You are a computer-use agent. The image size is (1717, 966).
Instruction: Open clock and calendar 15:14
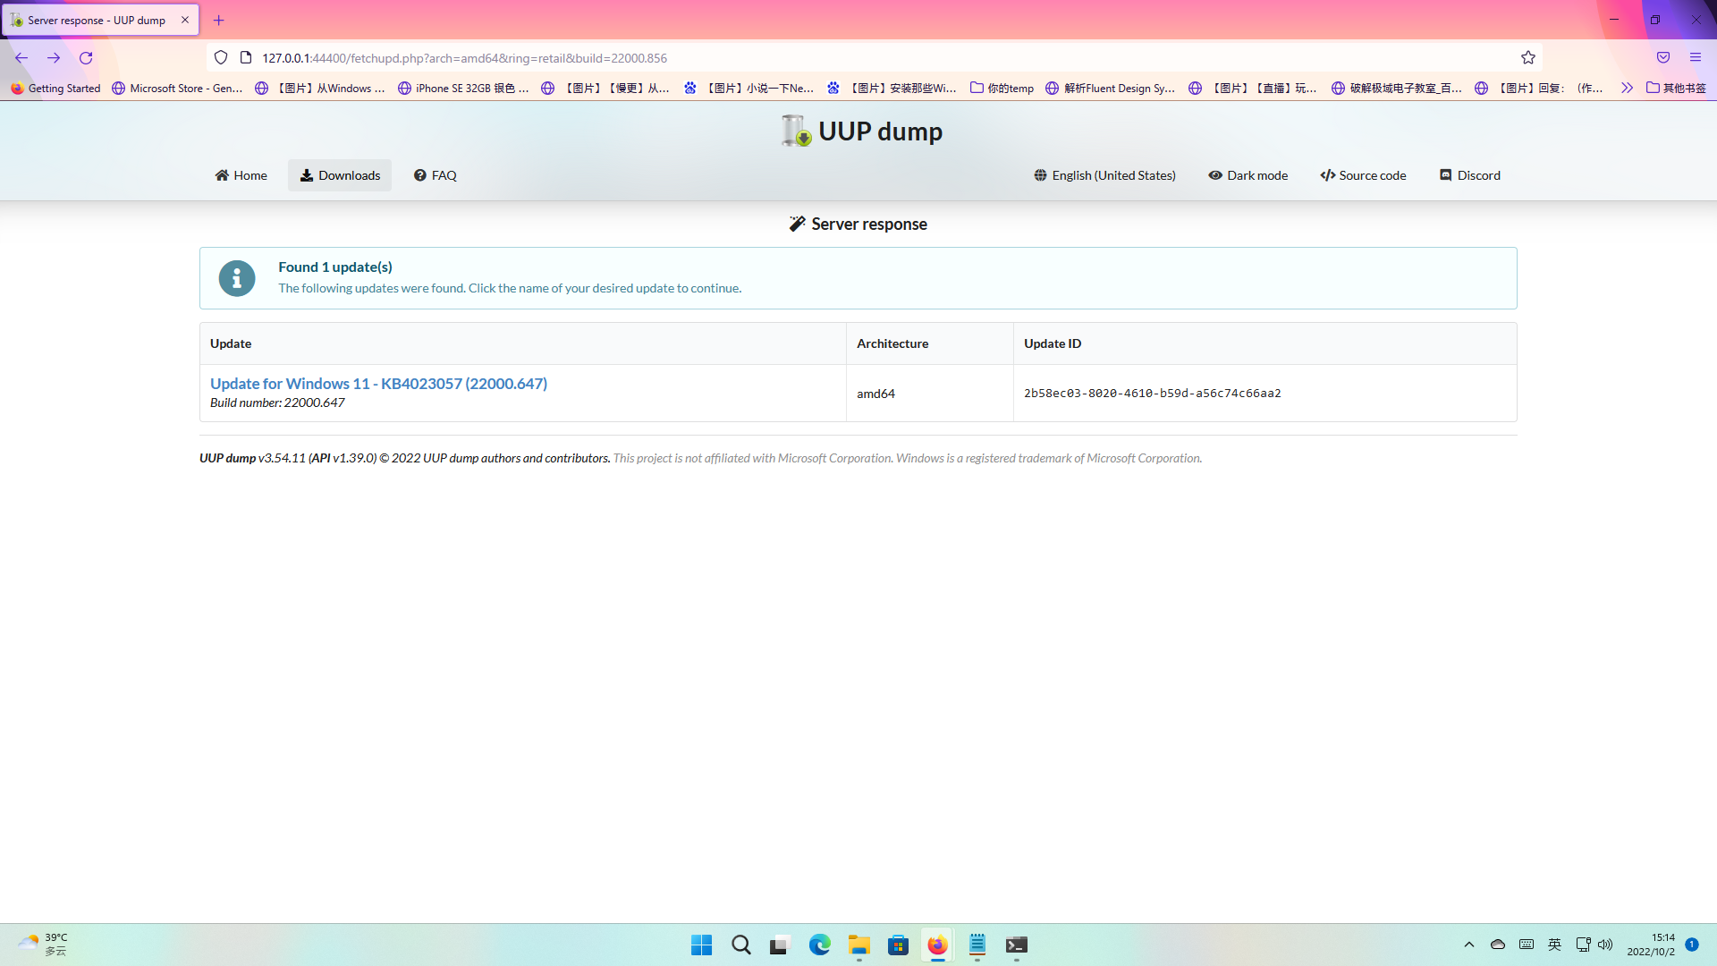1651,945
